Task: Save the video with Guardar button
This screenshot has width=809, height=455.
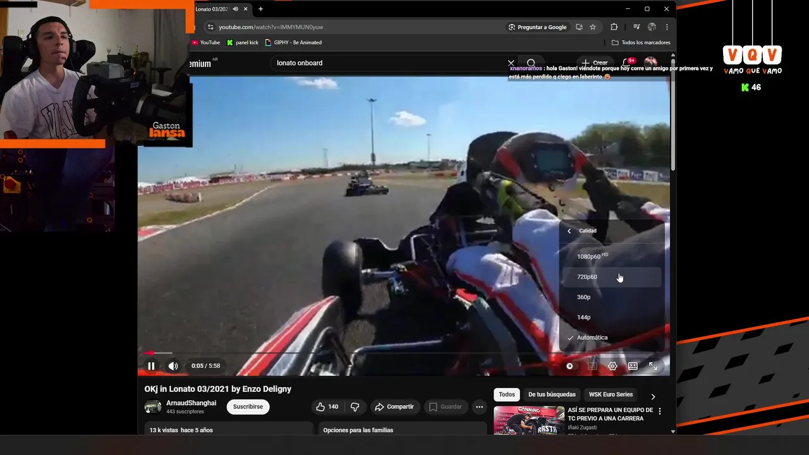Action: 446,407
